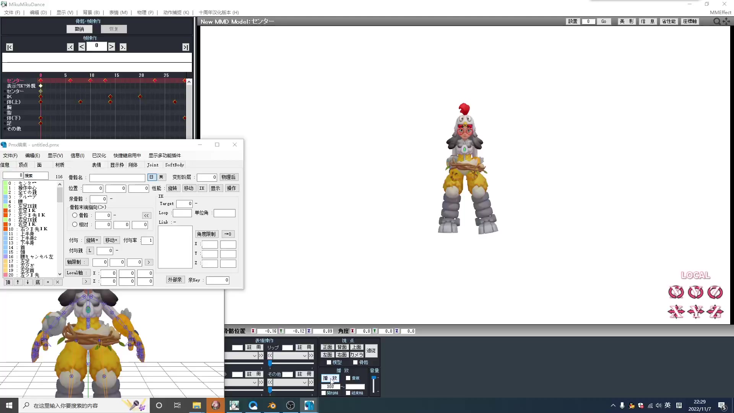This screenshot has height=413, width=734.
Task: Open 文件(F) menu in MikuMikuDance
Action: click(x=12, y=12)
